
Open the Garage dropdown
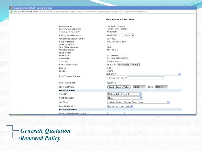(124, 94)
